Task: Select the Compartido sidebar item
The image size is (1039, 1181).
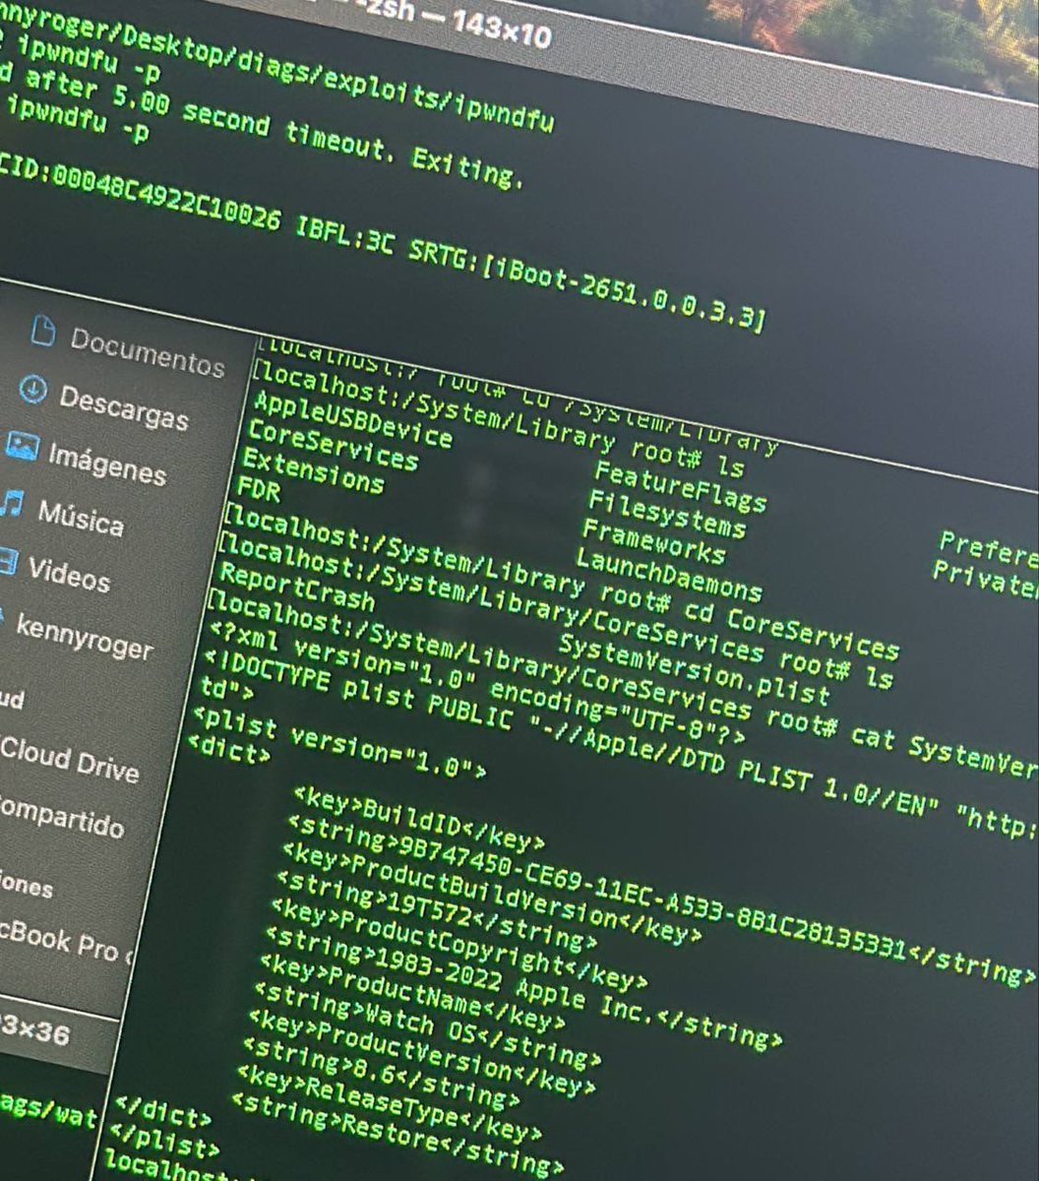Action: (63, 818)
